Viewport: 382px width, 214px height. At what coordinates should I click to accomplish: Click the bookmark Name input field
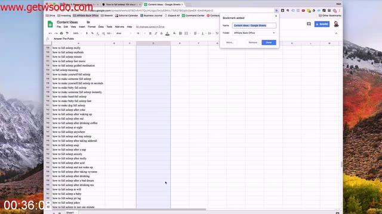point(254,26)
